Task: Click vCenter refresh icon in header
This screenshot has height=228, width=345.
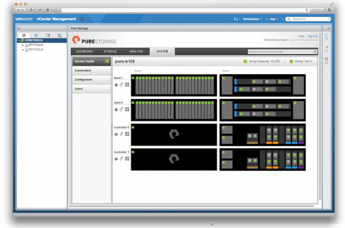Action: pyautogui.click(x=236, y=19)
